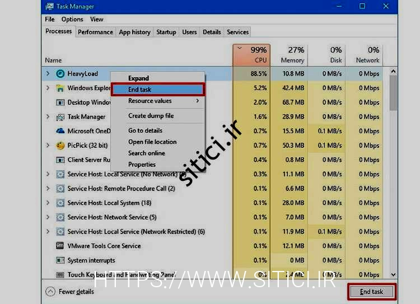The width and height of the screenshot is (420, 304).
Task: Click the scrollbar up arrow
Action: coord(393,71)
